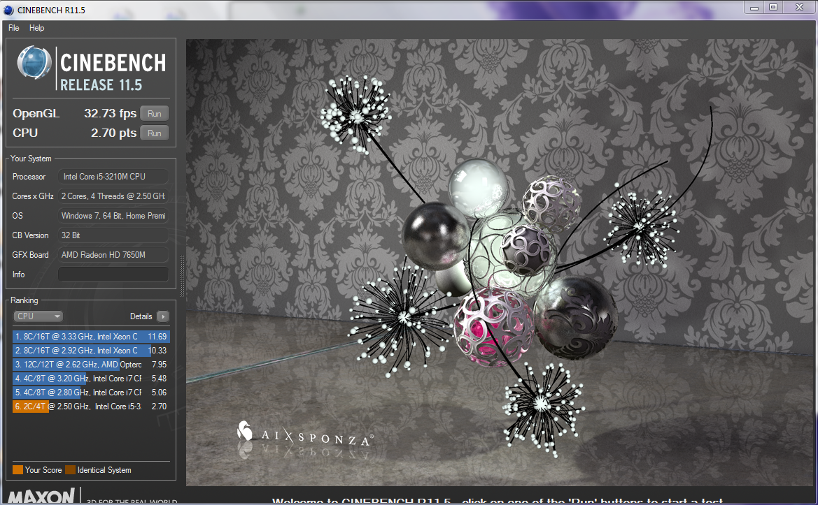Click the CPU score 2.70 pts
The image size is (818, 505).
coord(114,133)
